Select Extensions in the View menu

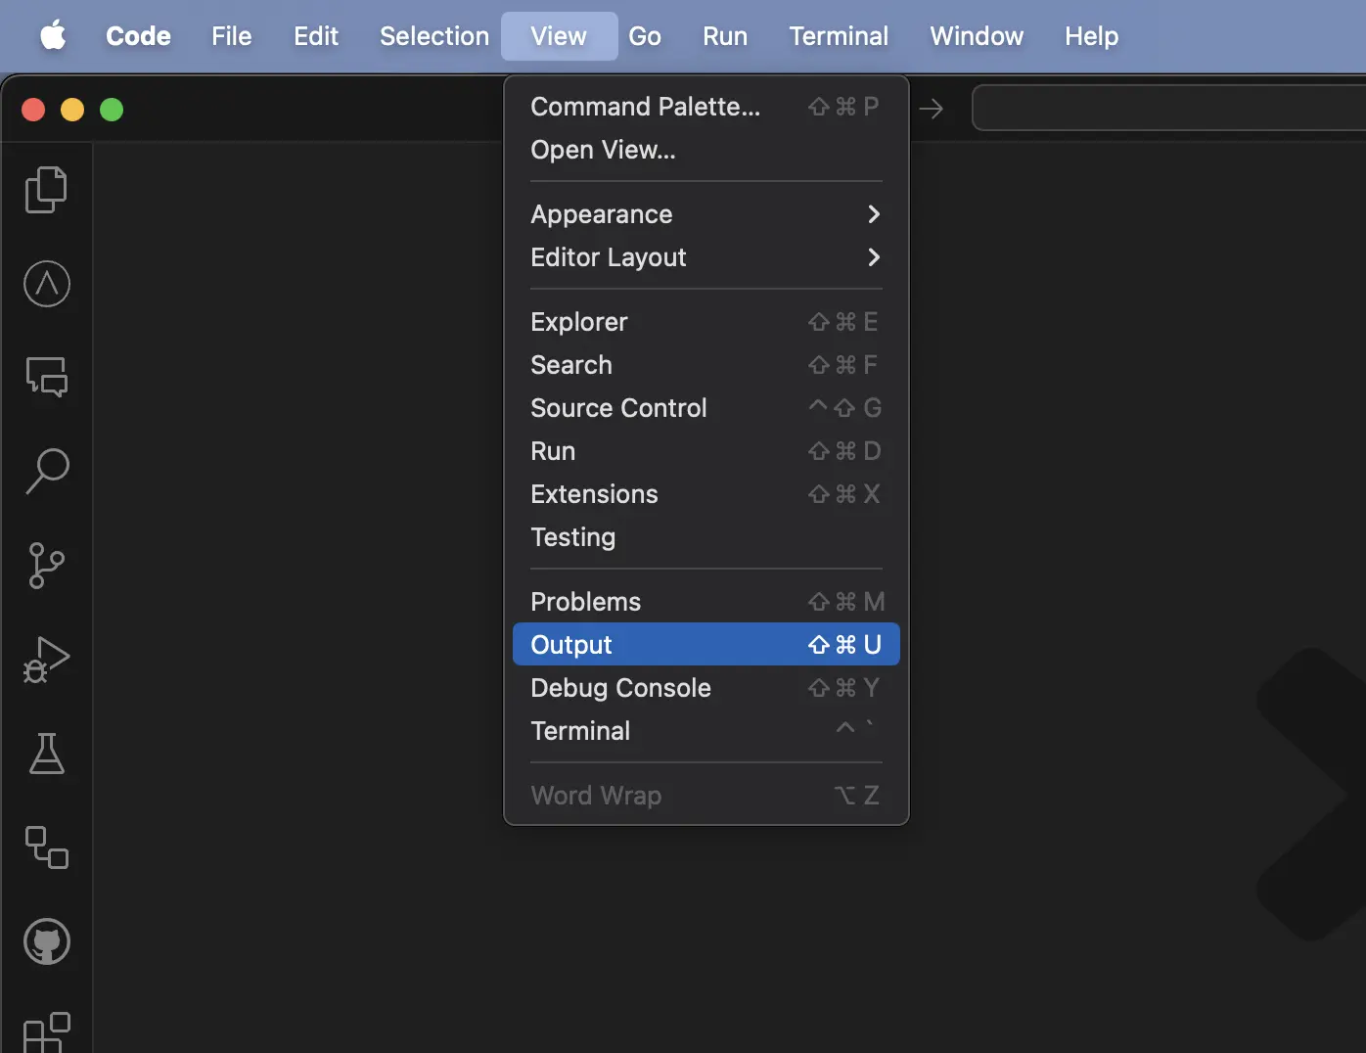tap(706, 494)
